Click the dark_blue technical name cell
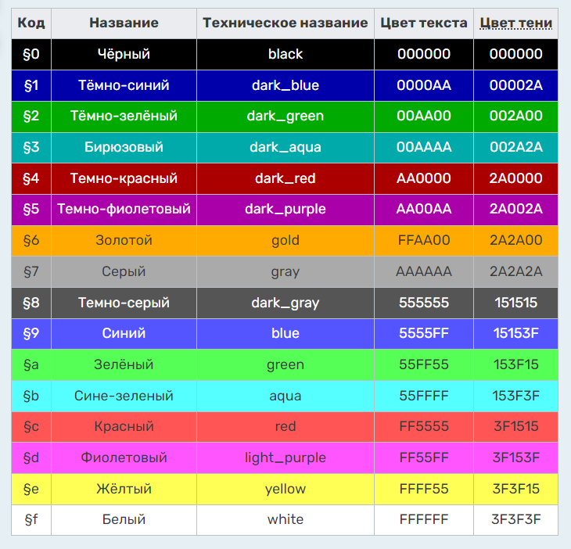571x549 pixels. coord(285,85)
